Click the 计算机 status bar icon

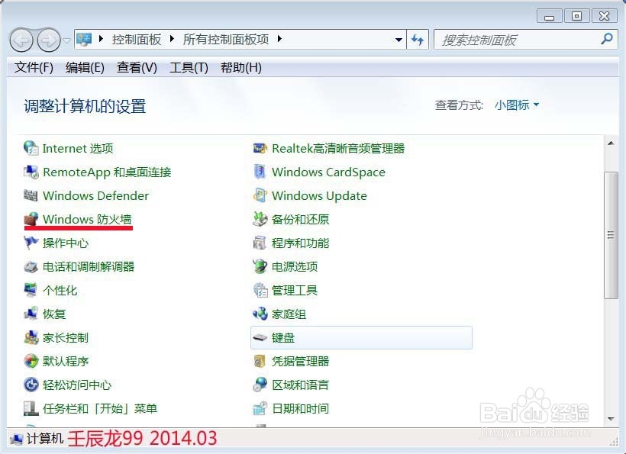[x=17, y=439]
